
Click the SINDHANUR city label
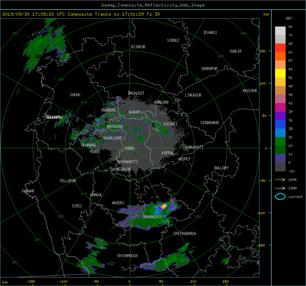[x=209, y=123]
